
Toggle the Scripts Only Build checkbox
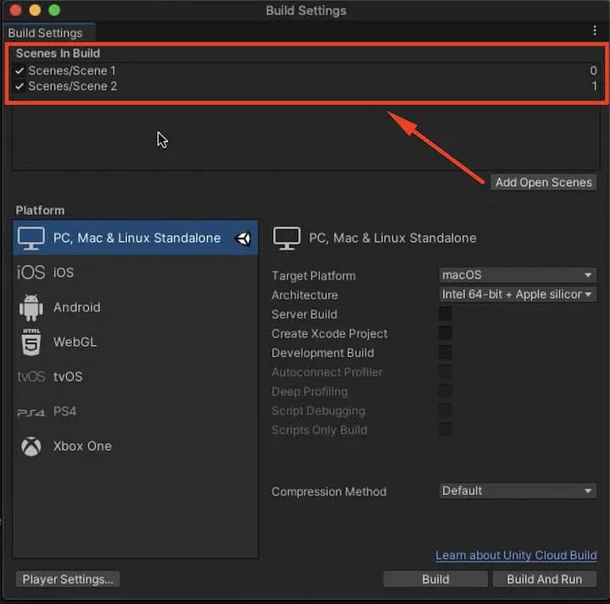(x=446, y=430)
